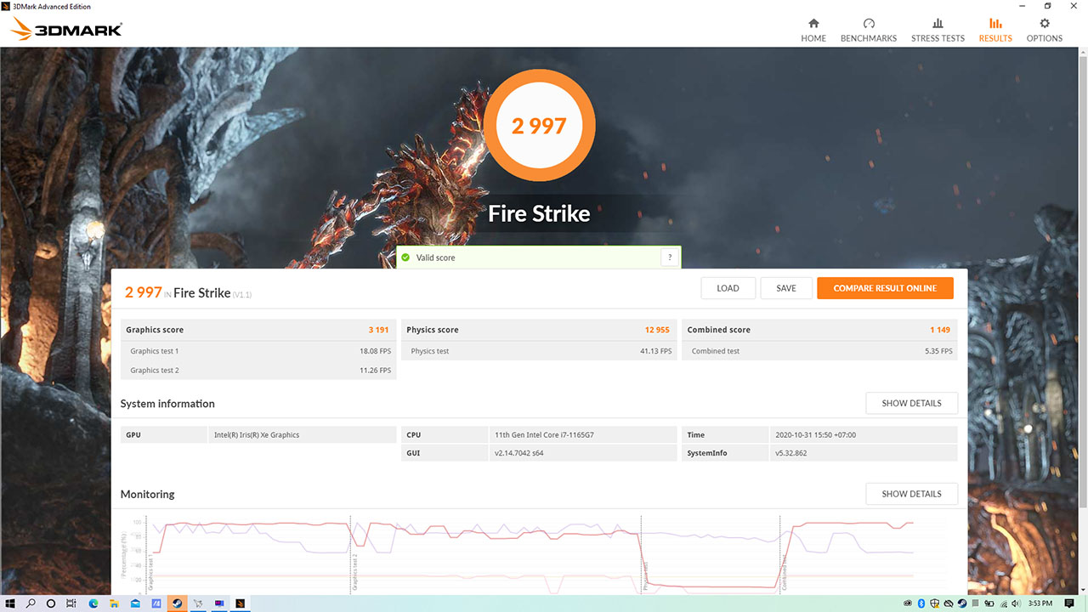Open the Mail app on the taskbar
Viewport: 1088px width, 612px height.
tap(136, 603)
